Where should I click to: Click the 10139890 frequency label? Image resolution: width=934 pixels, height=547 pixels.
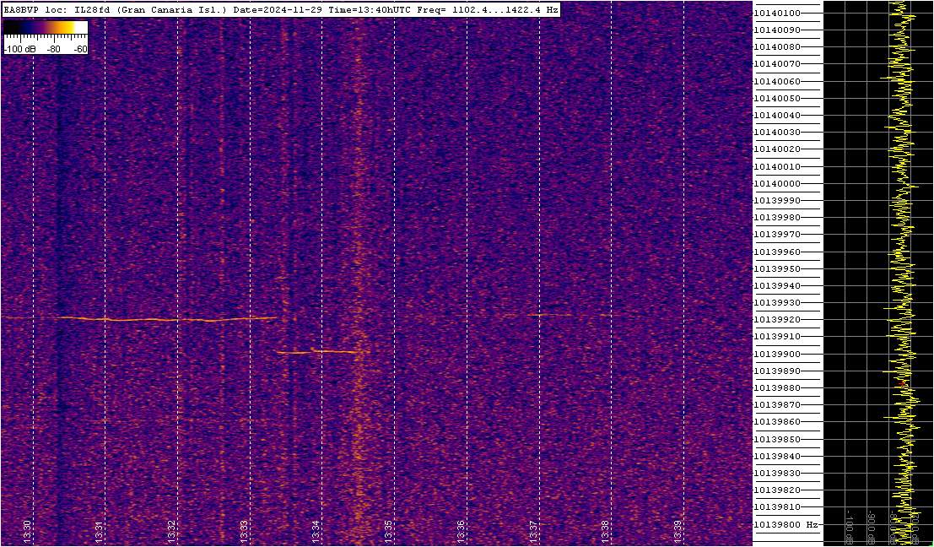tap(777, 371)
